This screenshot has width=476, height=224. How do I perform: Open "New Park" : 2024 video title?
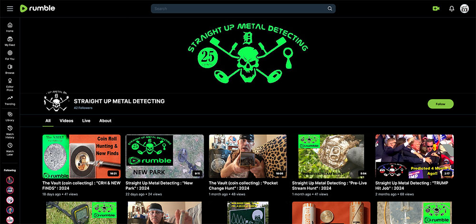(x=159, y=186)
